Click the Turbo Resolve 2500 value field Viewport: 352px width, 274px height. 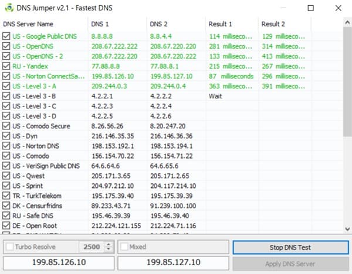(92, 247)
